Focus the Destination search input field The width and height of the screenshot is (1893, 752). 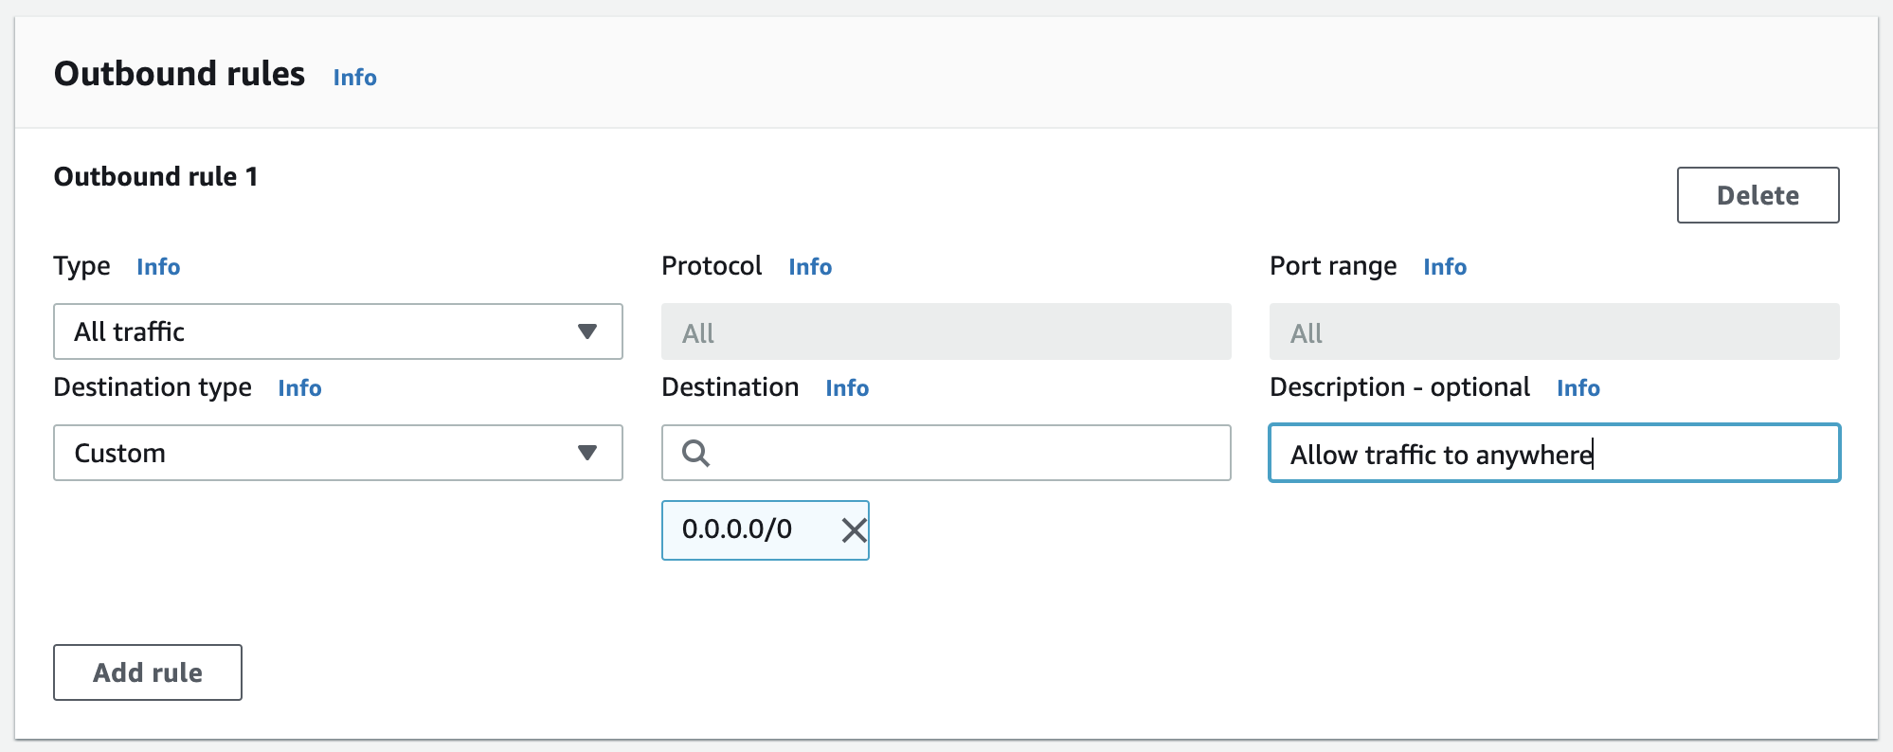[966, 453]
